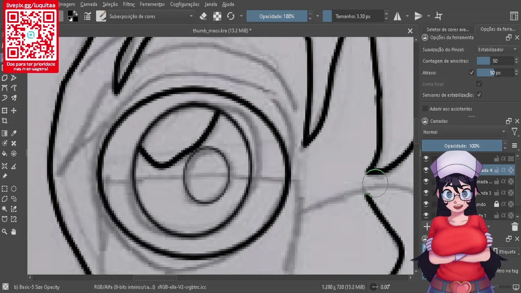Select the Measure tool

14,166
